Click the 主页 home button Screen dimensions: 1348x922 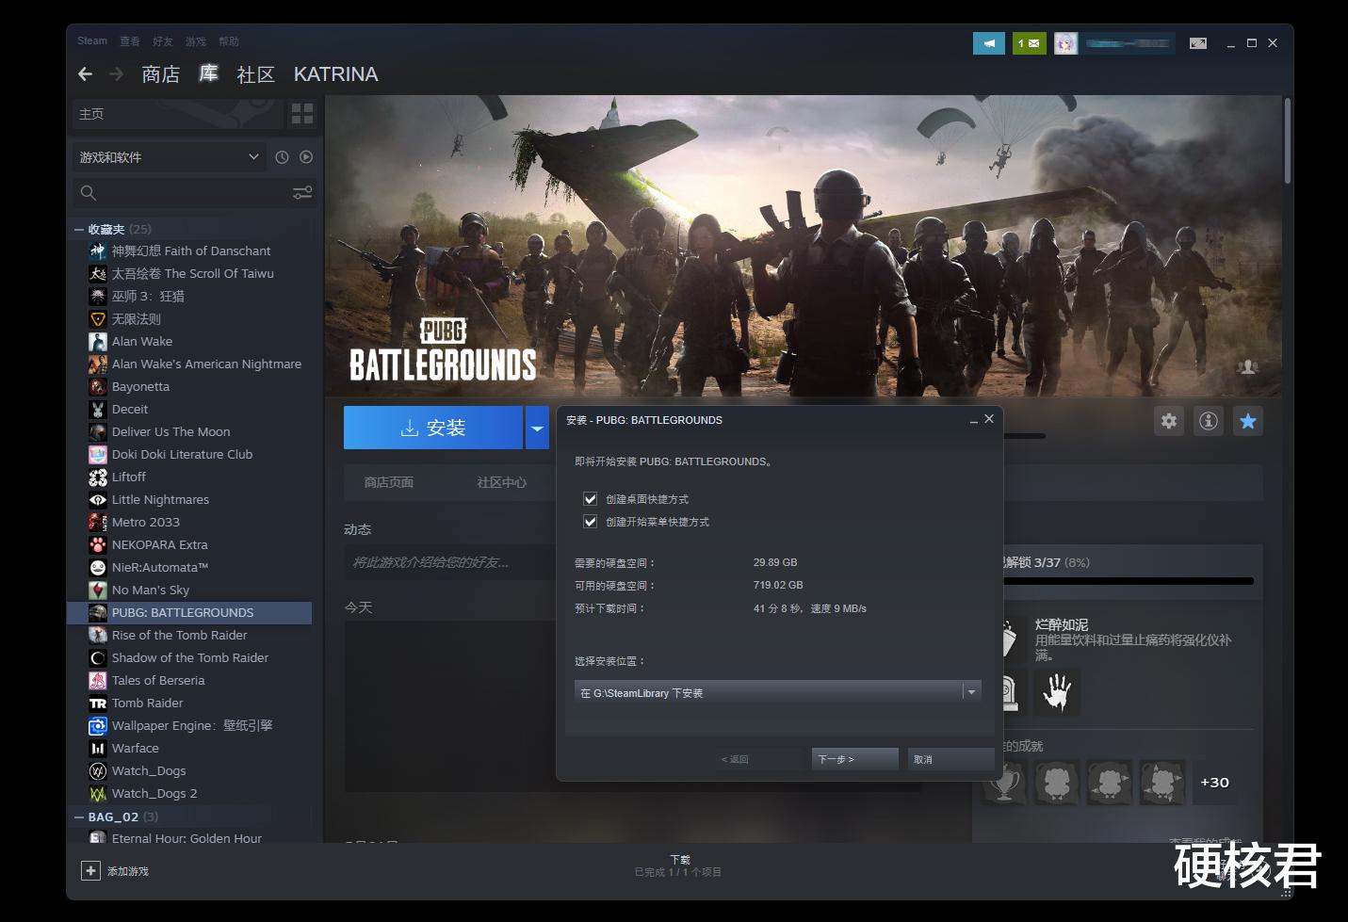click(178, 114)
